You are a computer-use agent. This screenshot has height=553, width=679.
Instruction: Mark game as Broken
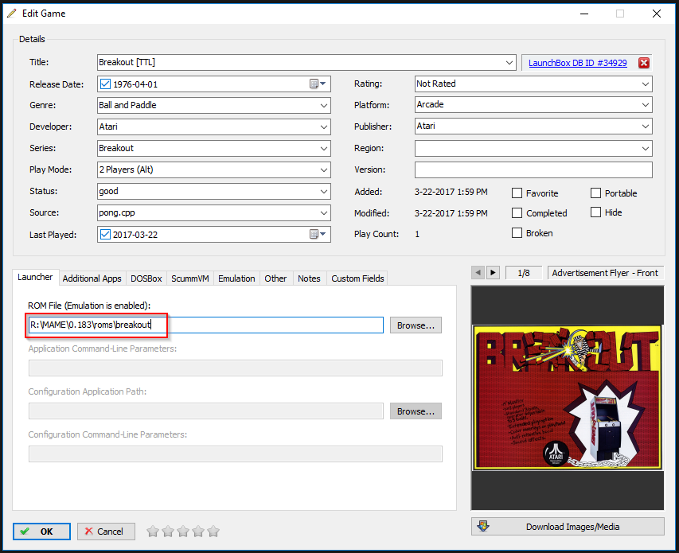[517, 233]
